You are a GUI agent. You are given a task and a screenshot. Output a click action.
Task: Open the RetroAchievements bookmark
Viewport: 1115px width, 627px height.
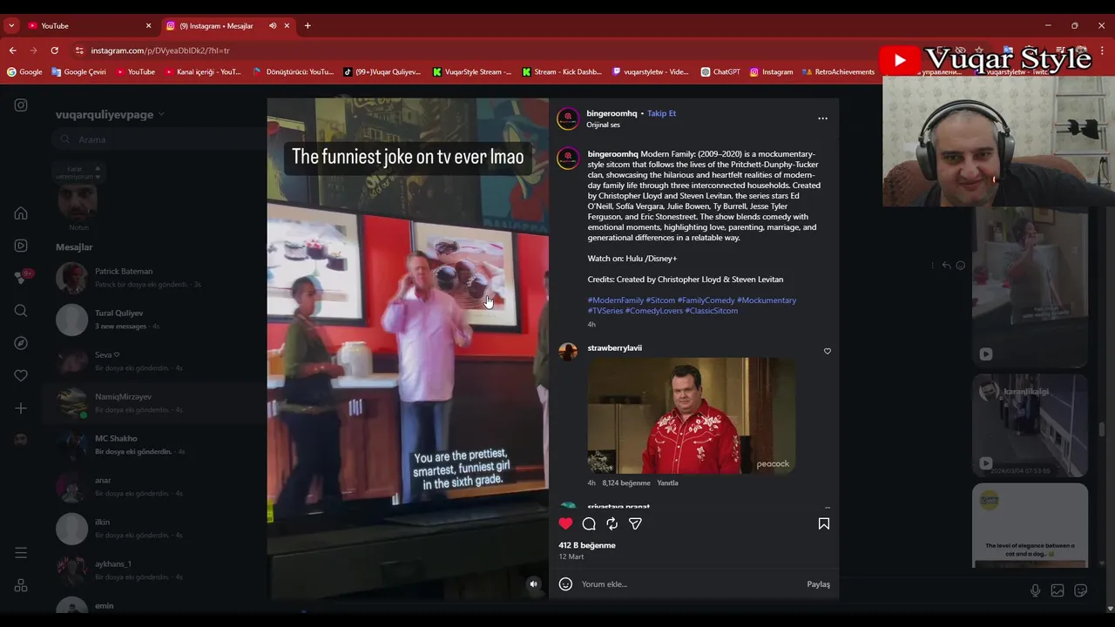coord(838,72)
